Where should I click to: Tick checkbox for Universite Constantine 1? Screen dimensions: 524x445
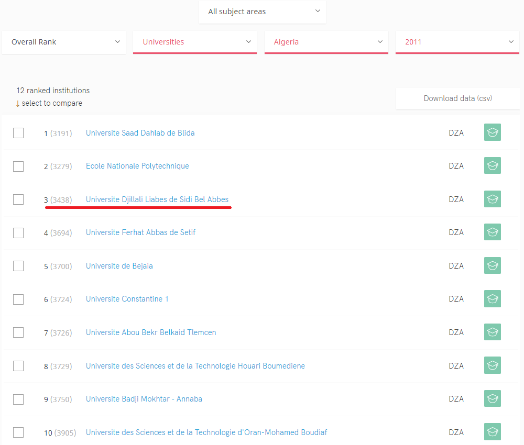(18, 299)
